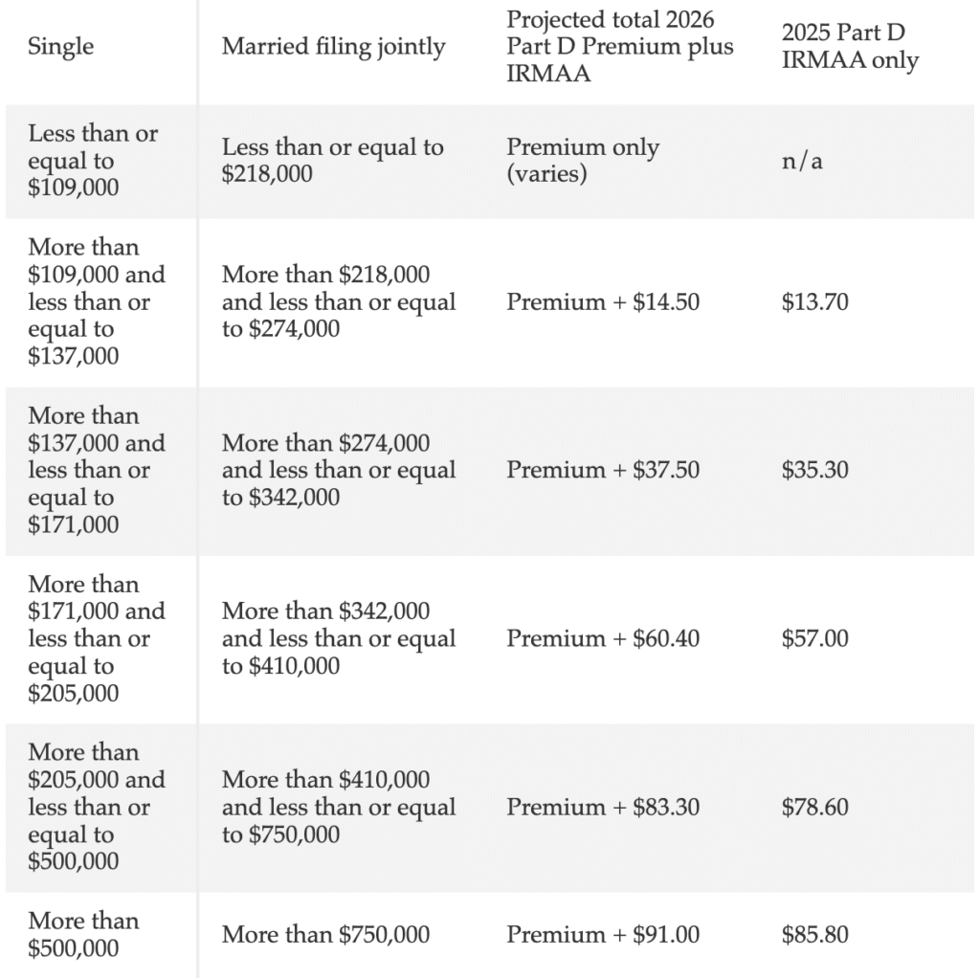Select single "Less than or equal to $109,000" cell

[93, 161]
